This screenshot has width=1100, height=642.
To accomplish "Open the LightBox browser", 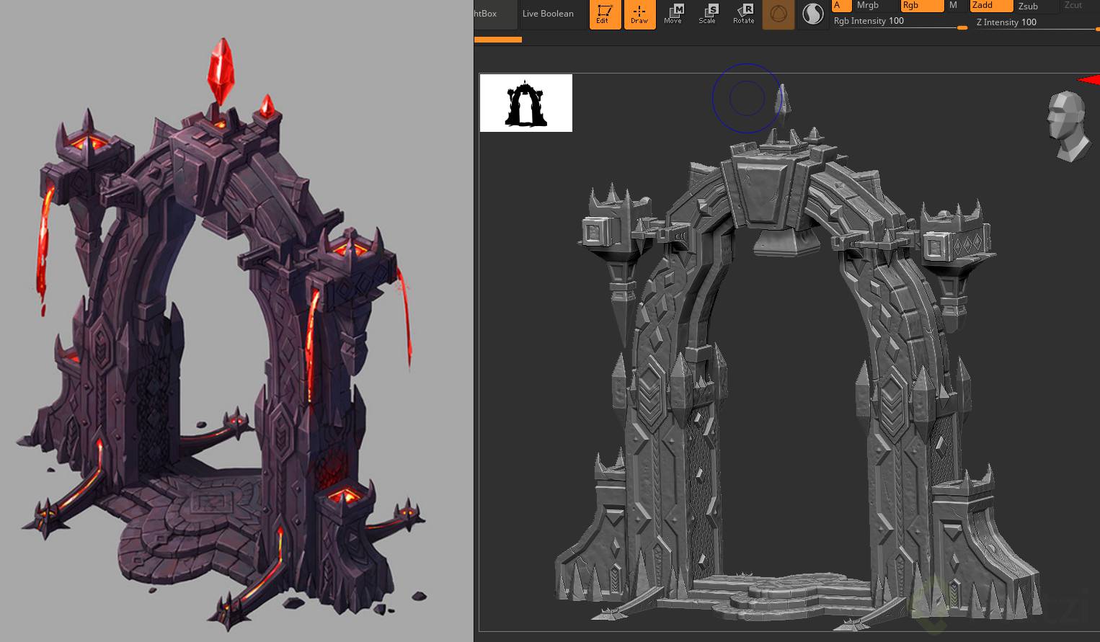I will (x=495, y=14).
